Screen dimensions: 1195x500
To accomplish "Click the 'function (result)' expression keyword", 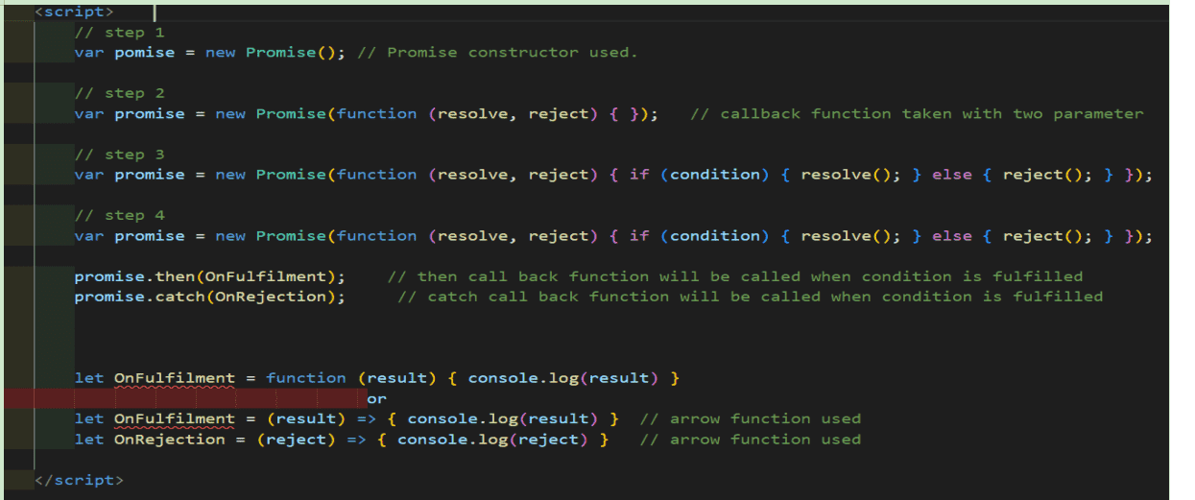I will tap(305, 378).
